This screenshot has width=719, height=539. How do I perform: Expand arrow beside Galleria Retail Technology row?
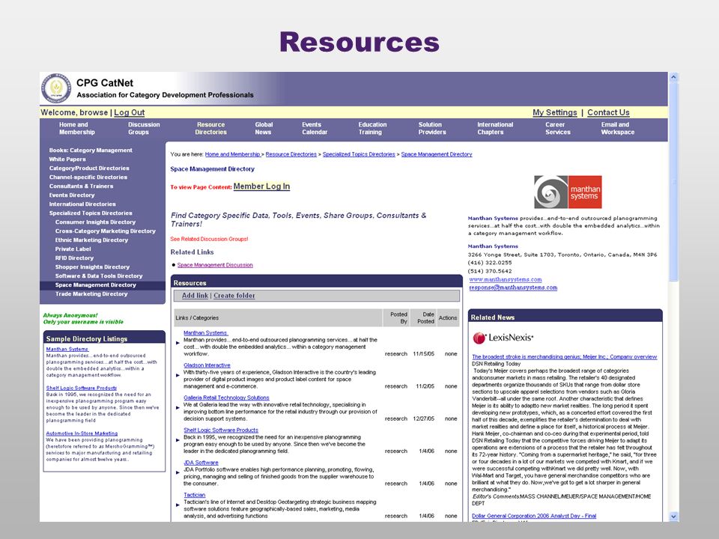pos(178,407)
